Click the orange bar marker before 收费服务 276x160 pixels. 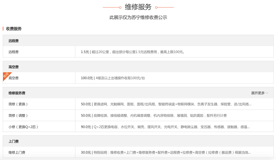coord(3,29)
